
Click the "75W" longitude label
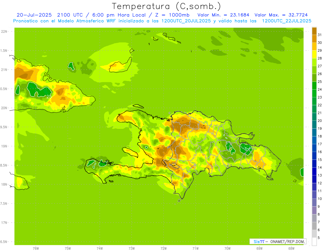tap(68, 248)
